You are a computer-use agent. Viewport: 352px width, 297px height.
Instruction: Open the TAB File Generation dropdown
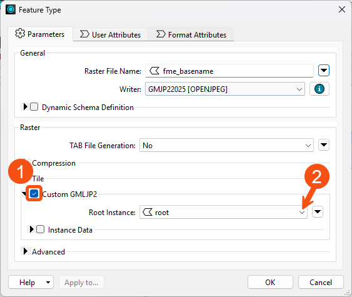226,145
